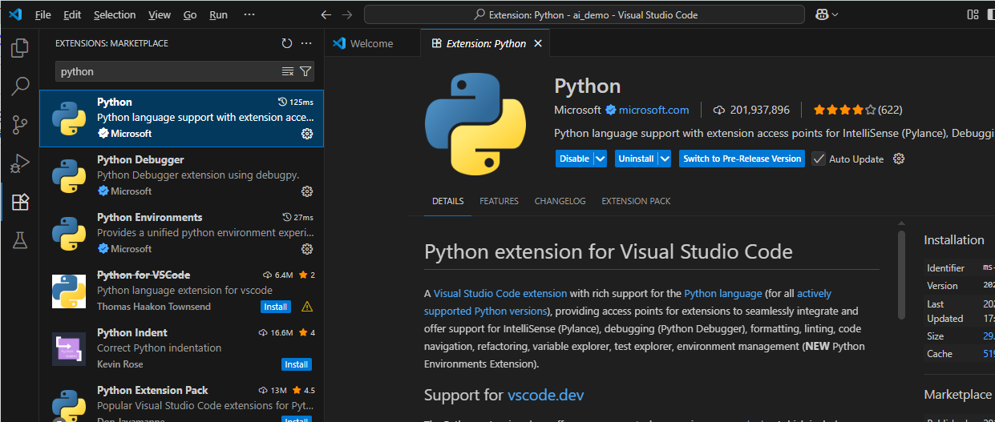Expand the Uninstall button dropdown arrow
The width and height of the screenshot is (995, 422).
665,159
